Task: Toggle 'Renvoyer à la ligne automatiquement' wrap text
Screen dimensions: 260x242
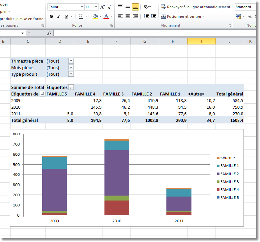Action: tap(195, 7)
